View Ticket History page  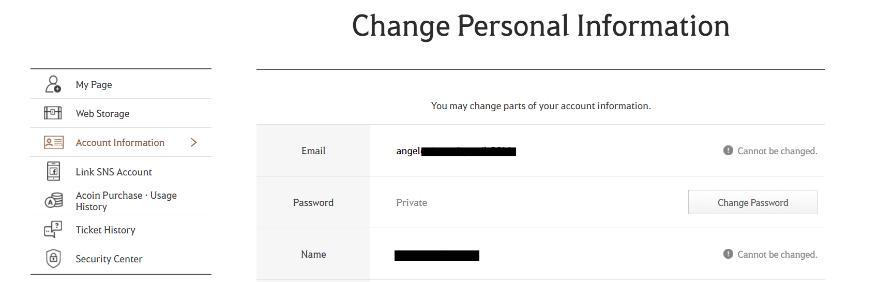click(x=105, y=230)
